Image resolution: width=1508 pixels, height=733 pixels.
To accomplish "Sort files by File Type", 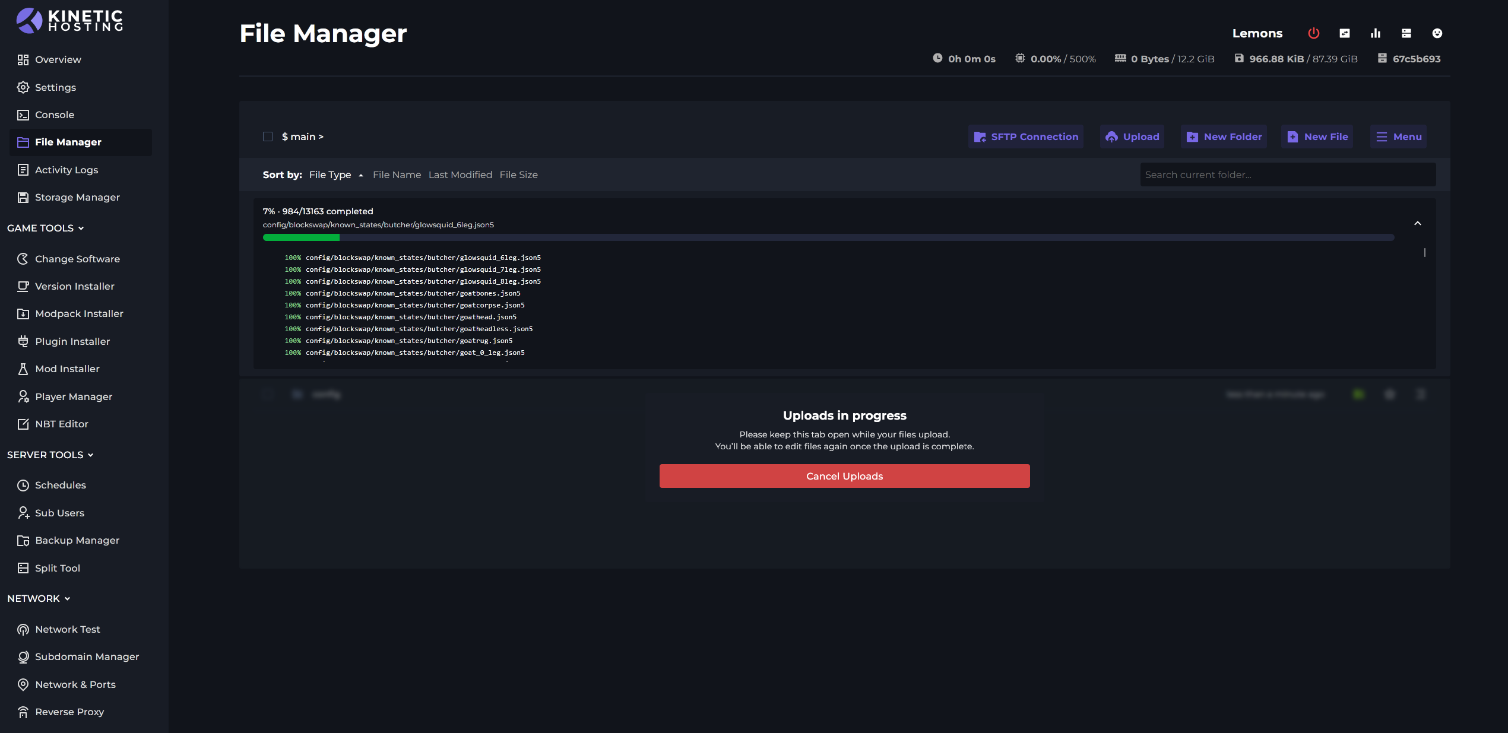I will click(330, 174).
